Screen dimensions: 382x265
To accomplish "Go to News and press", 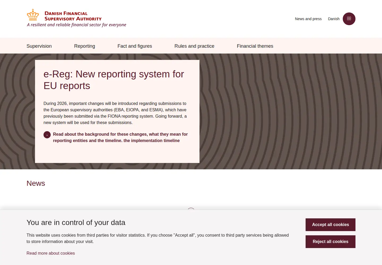I will (308, 19).
